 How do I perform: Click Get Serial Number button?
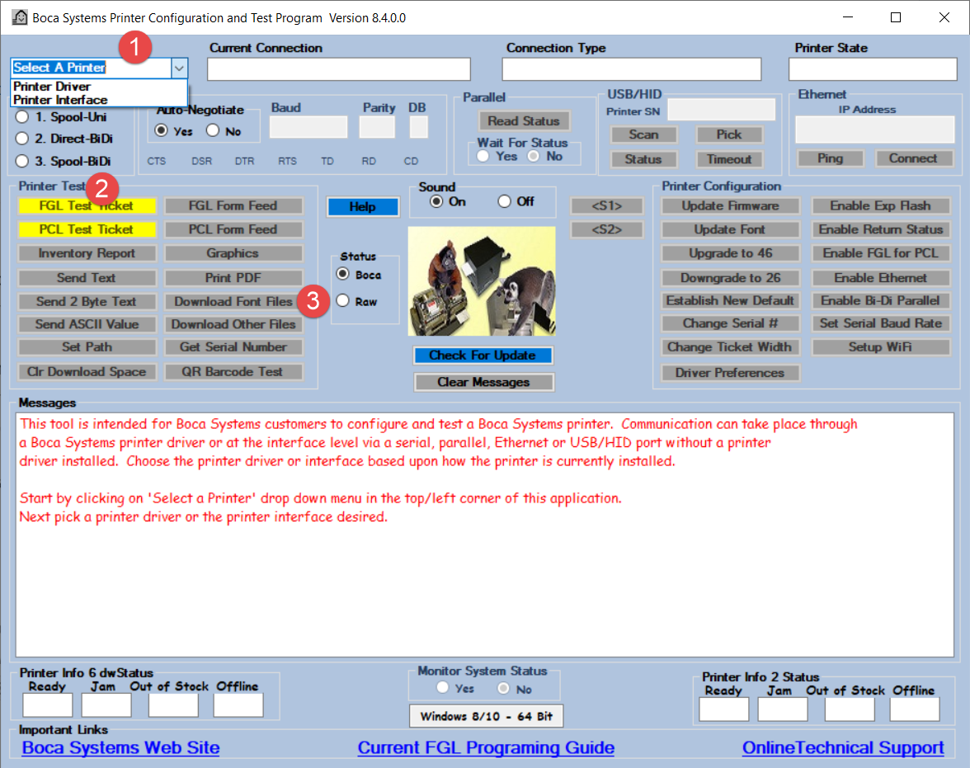233,347
